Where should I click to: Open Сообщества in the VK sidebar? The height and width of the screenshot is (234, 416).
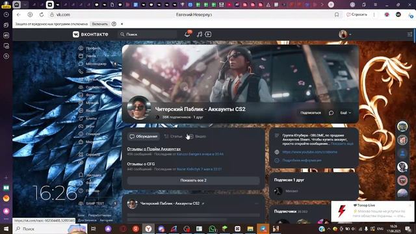tap(92, 87)
